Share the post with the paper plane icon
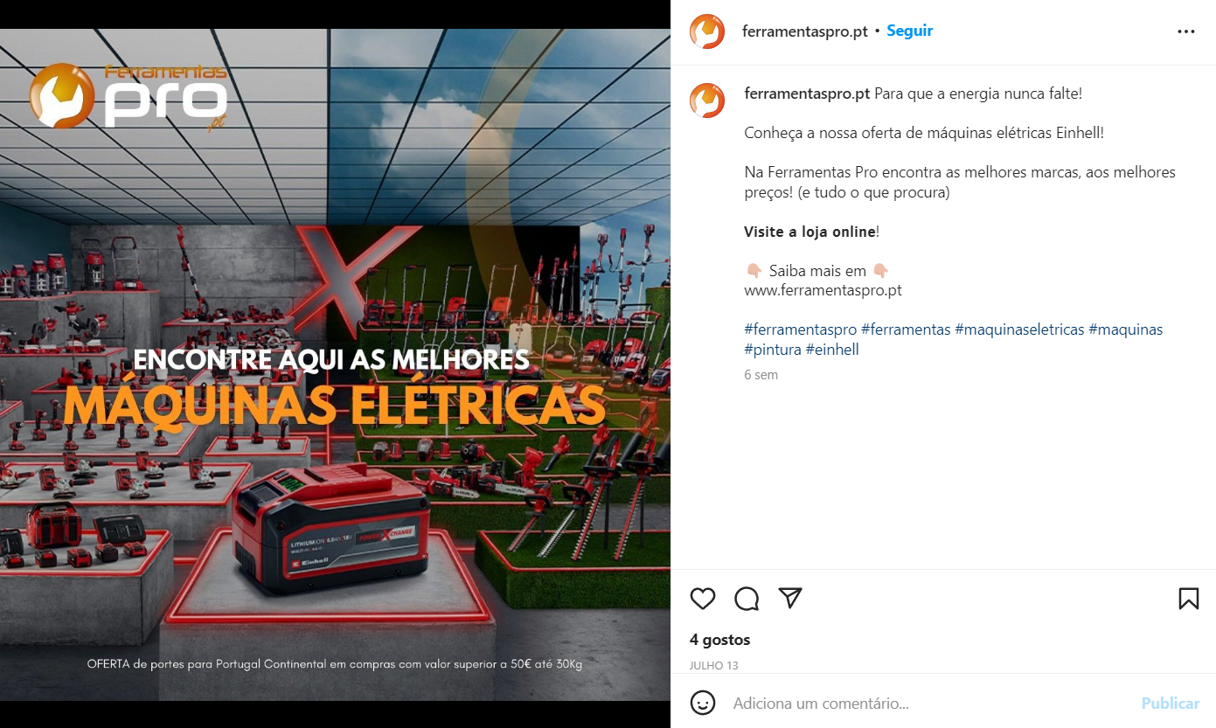1216x728 pixels. (x=790, y=599)
